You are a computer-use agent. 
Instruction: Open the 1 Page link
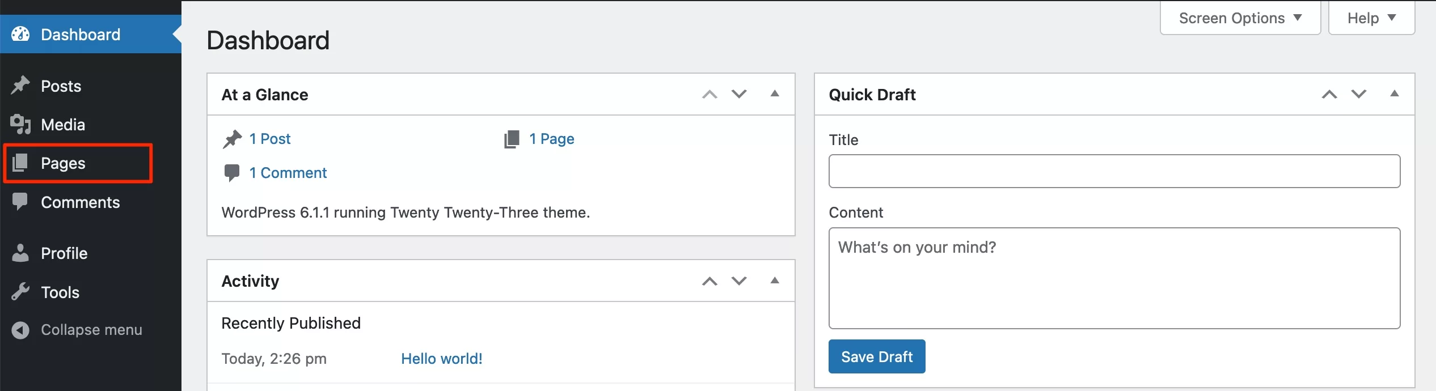tap(551, 139)
